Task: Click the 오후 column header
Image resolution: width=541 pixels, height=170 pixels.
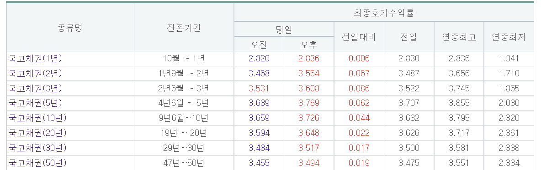Action: coord(309,44)
